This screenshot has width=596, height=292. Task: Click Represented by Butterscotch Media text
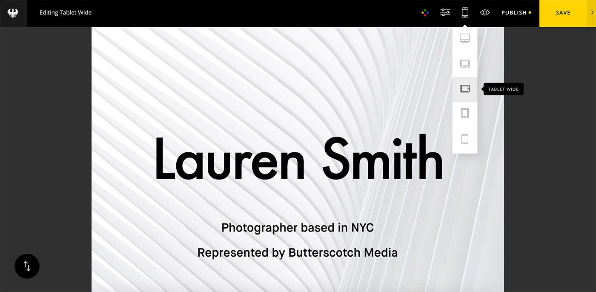[x=298, y=253]
